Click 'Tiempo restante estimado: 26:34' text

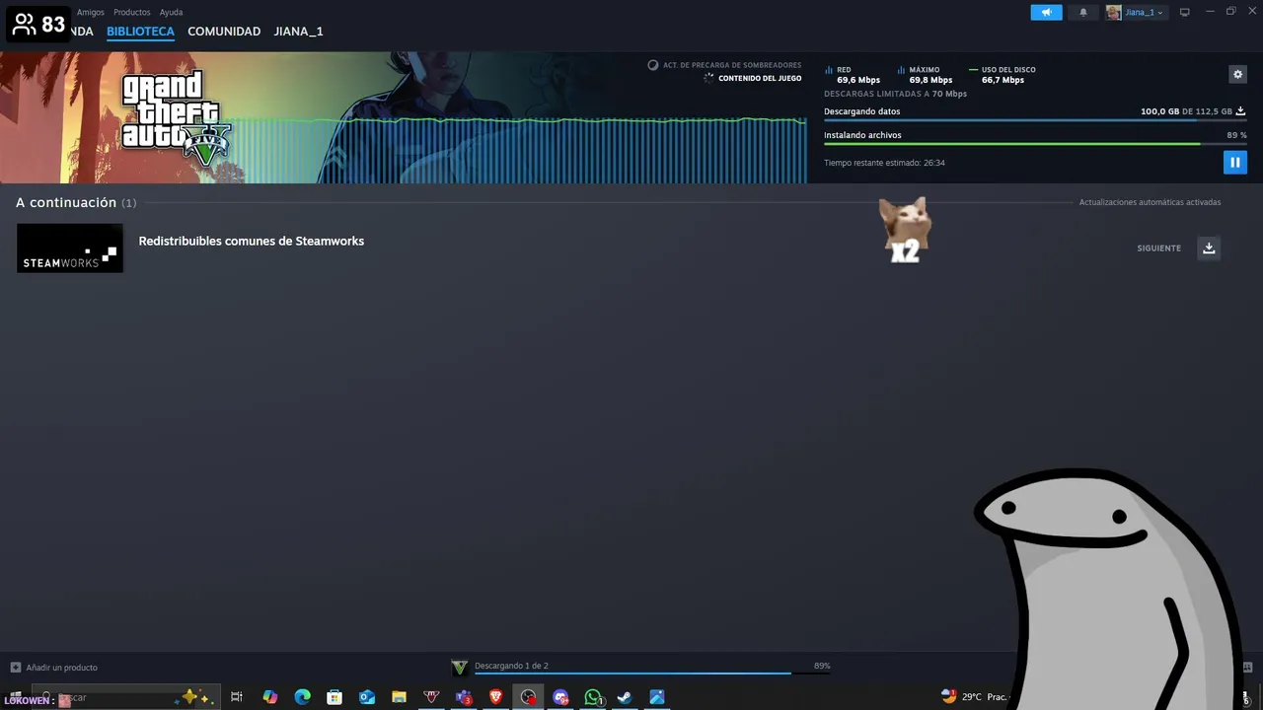884,163
